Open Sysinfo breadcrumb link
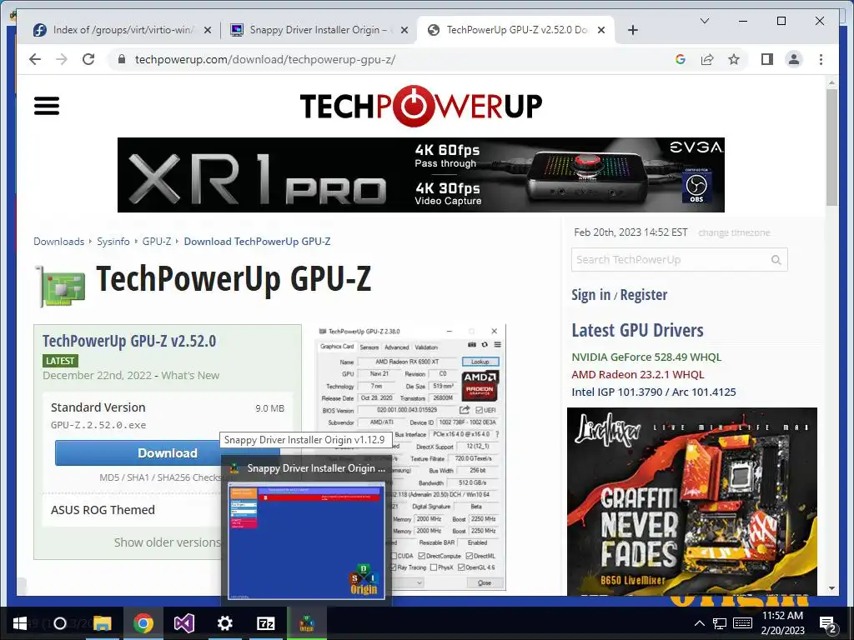This screenshot has width=854, height=640. coord(113,241)
